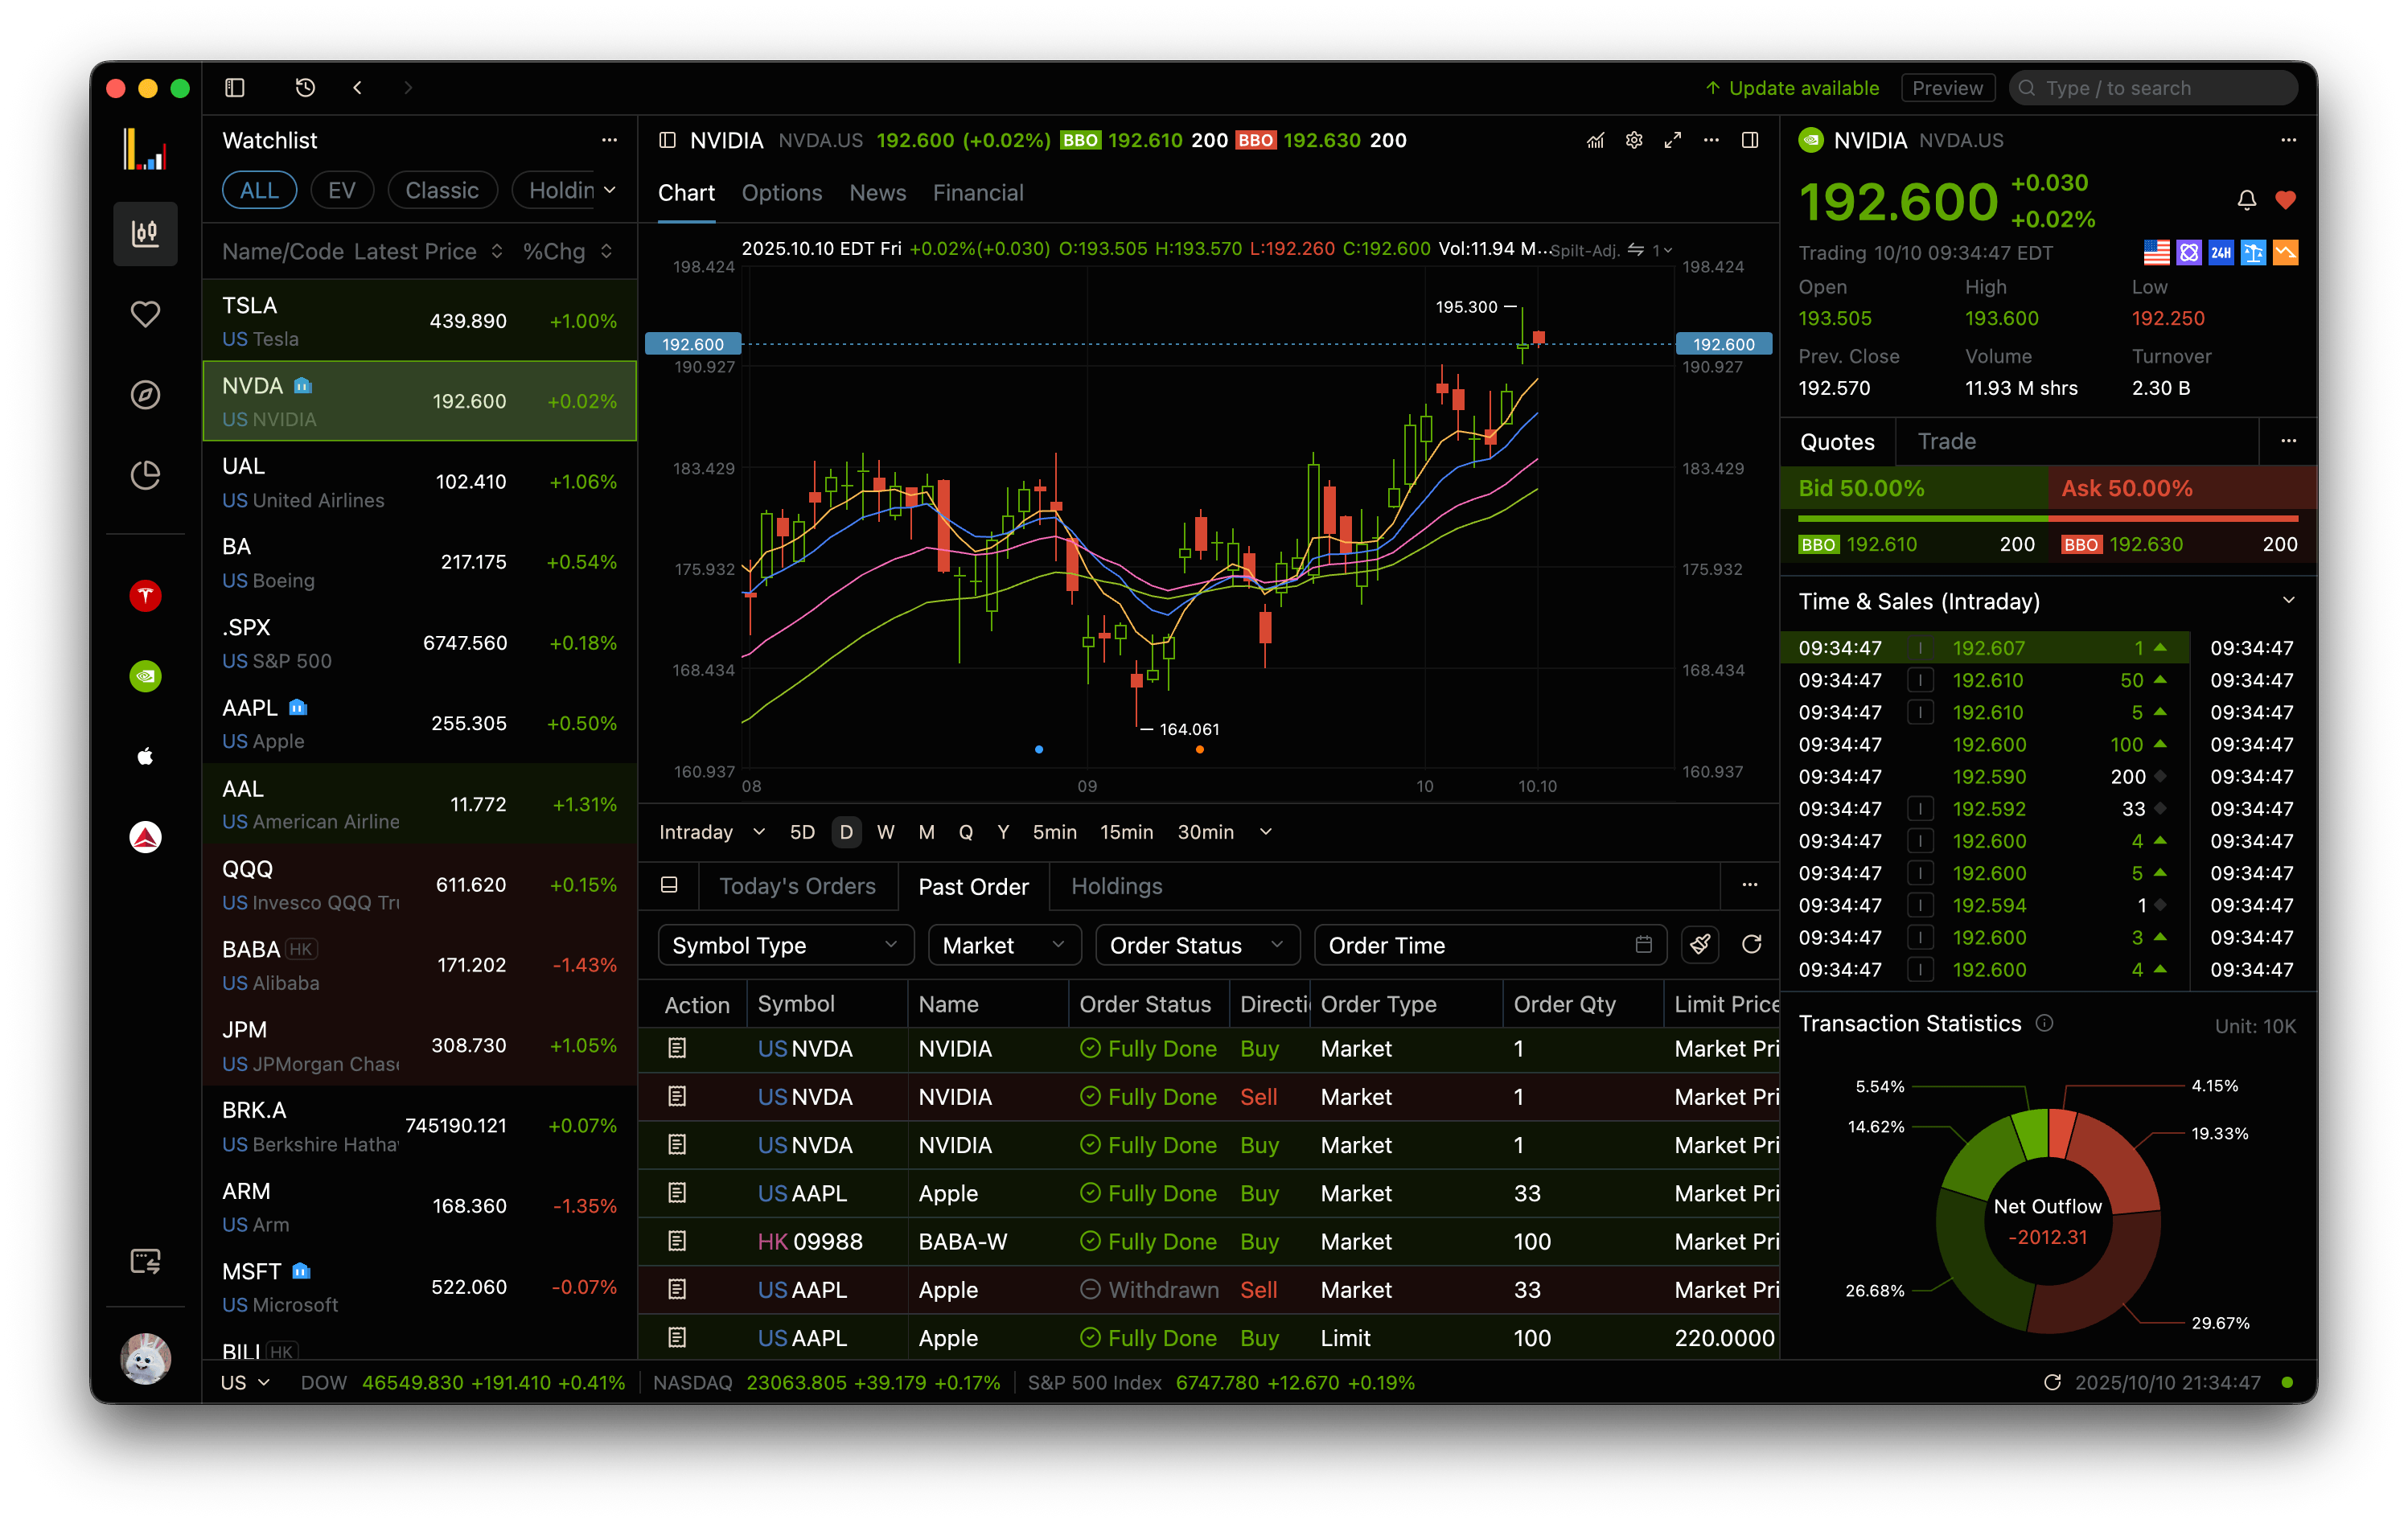The height and width of the screenshot is (1523, 2408).
Task: Toggle the split panel layout icon
Action: pos(1750,140)
